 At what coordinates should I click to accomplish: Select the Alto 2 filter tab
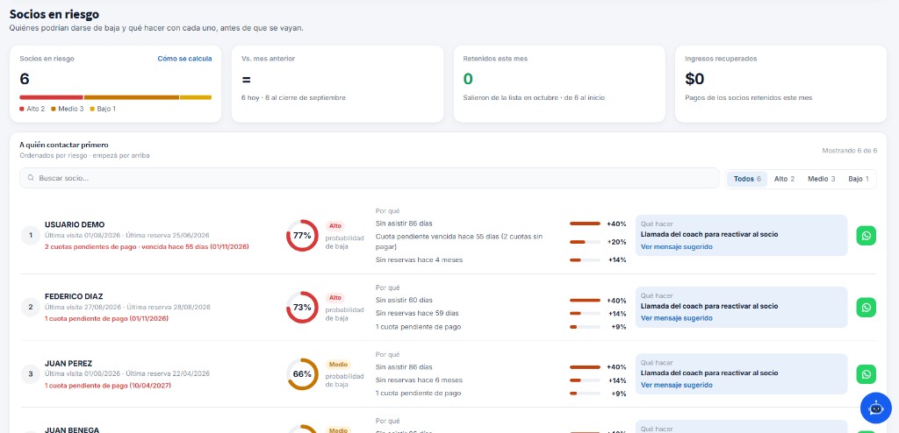784,179
